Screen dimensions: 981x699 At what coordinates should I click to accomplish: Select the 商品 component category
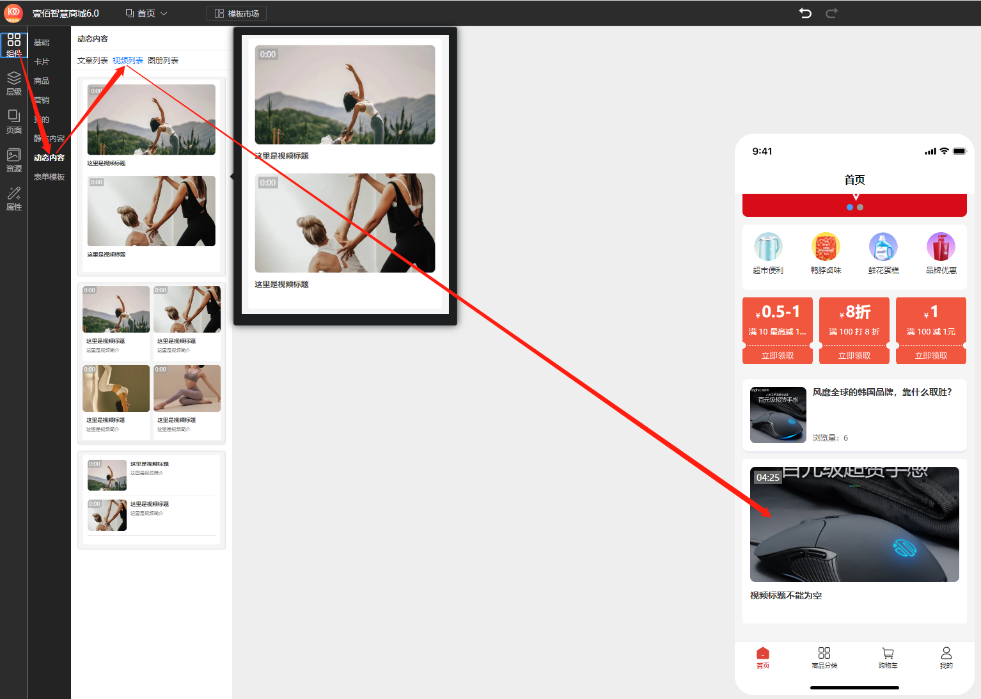coord(42,81)
